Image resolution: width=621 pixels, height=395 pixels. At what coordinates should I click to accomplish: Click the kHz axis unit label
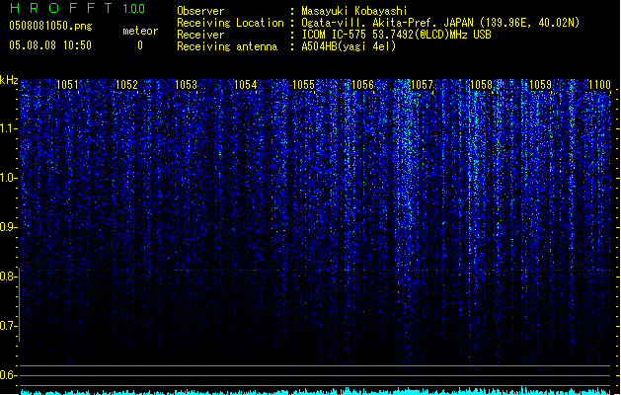pos(9,80)
